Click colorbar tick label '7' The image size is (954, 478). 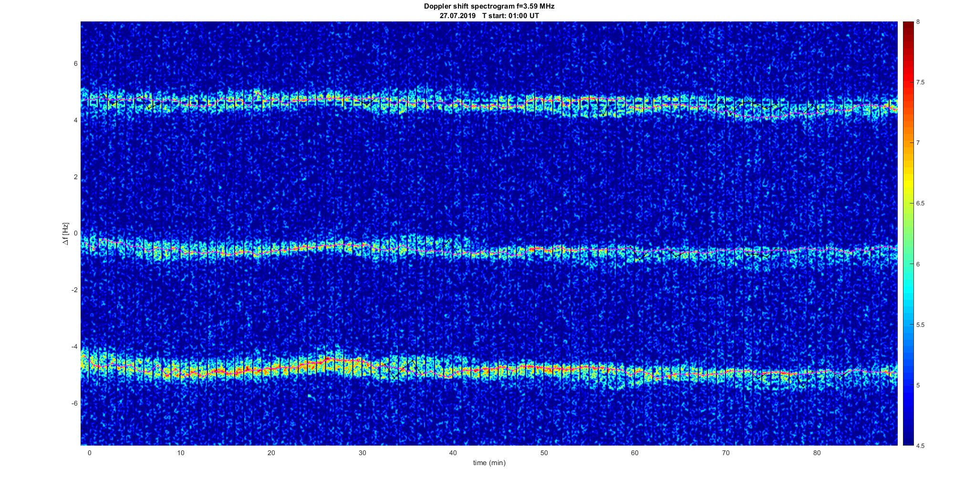(918, 143)
